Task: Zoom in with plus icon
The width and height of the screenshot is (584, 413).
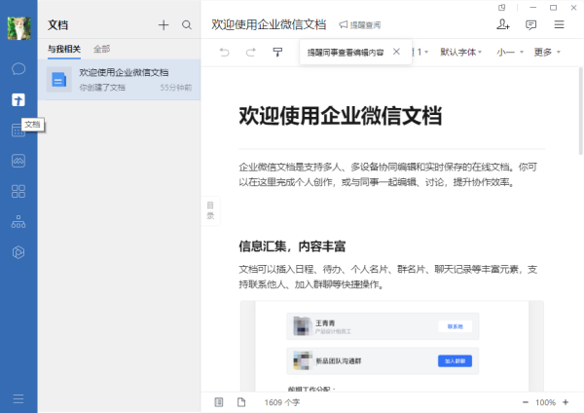Action: (566, 402)
